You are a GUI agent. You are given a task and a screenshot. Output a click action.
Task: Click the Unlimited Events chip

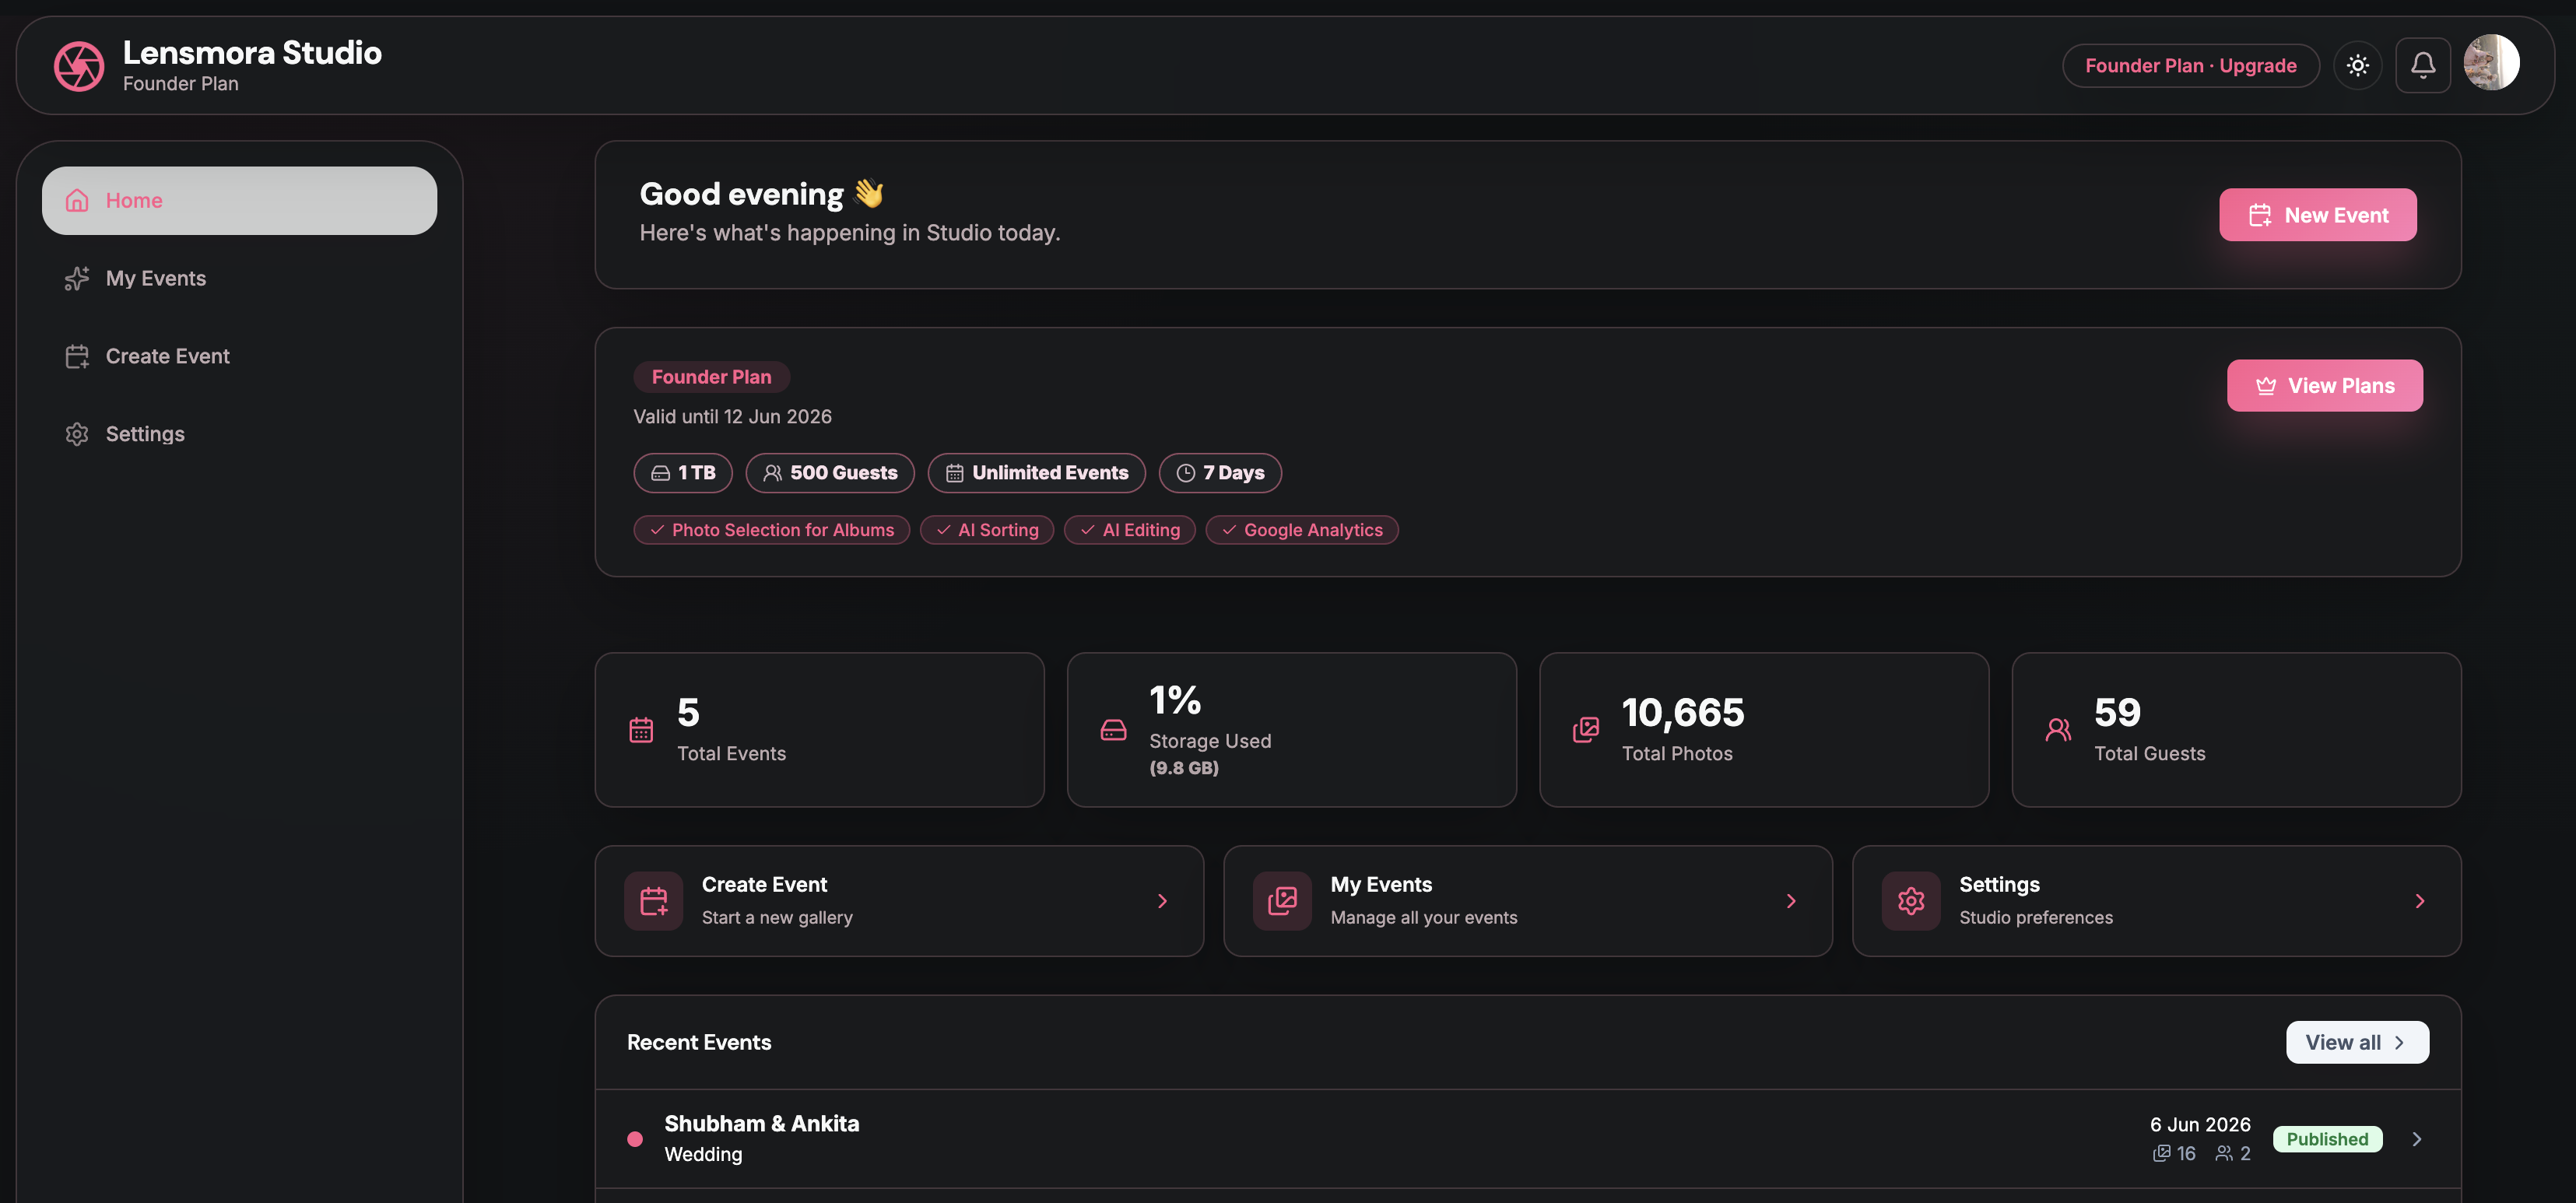point(1036,473)
